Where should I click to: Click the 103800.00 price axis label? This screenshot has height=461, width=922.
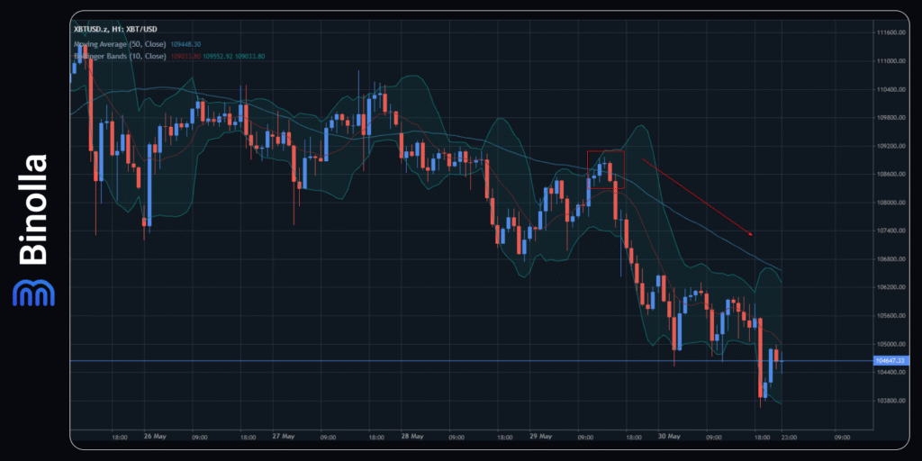(x=890, y=401)
